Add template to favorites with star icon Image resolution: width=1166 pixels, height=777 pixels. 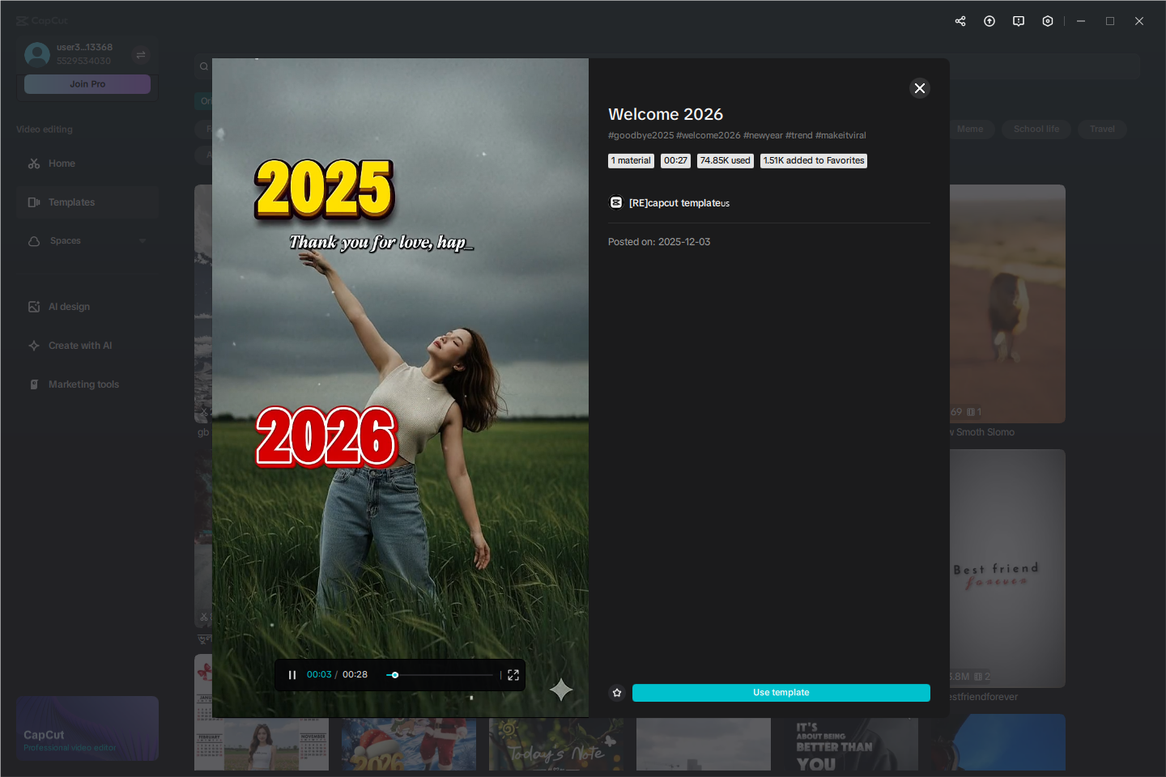[617, 693]
